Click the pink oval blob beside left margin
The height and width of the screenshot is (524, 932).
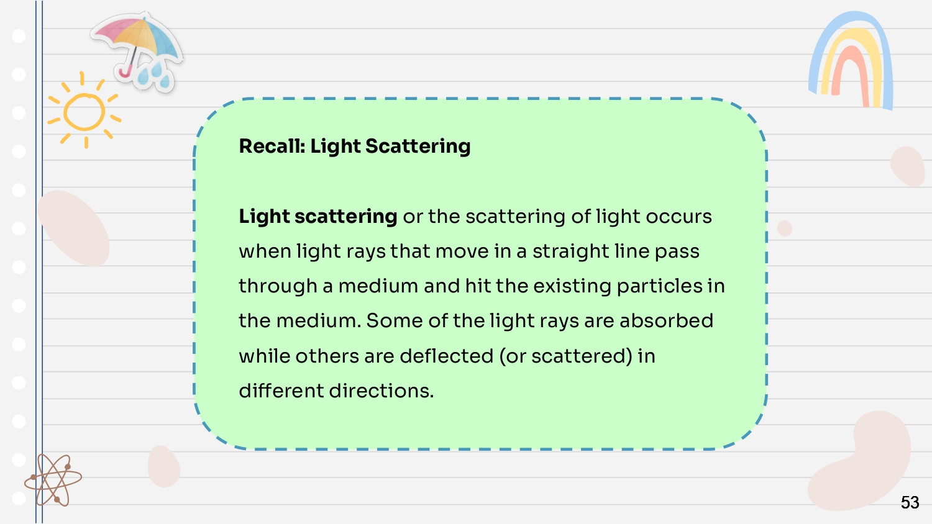73,228
